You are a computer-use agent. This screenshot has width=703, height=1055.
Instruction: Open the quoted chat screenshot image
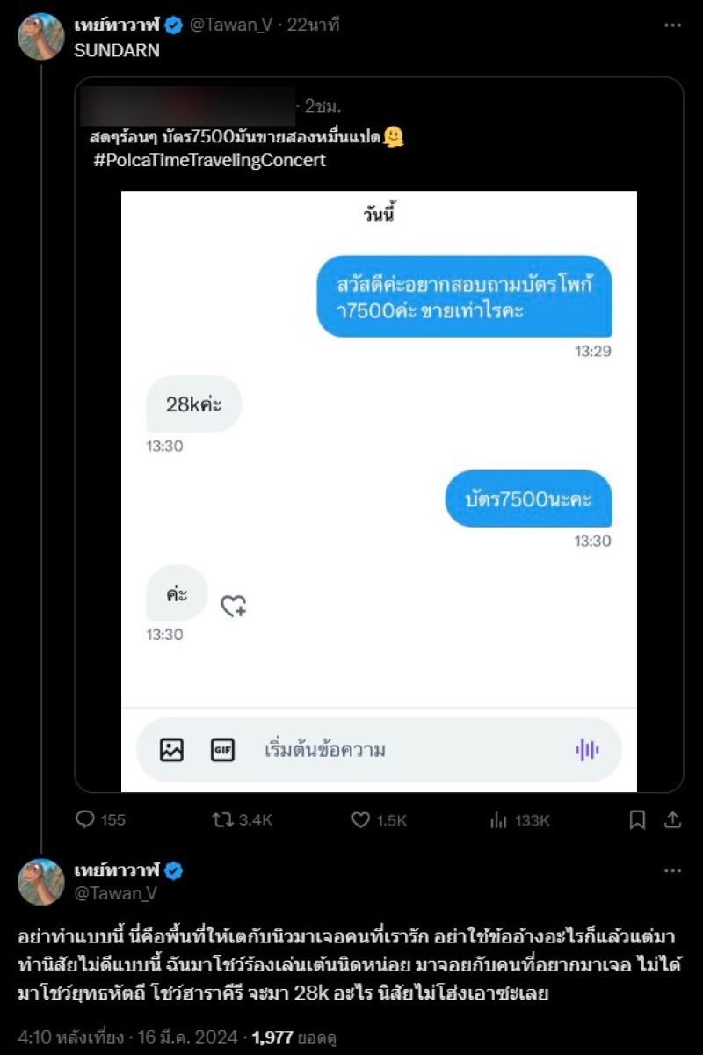[x=379, y=440]
